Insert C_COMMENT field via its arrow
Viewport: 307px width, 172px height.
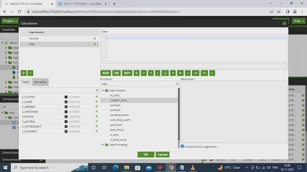coord(96,131)
